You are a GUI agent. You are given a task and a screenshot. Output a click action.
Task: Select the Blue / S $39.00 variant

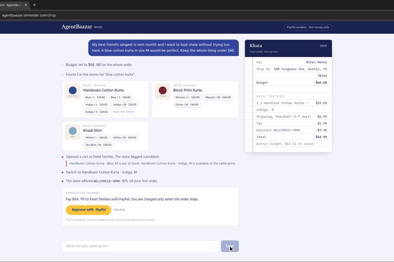click(121, 97)
